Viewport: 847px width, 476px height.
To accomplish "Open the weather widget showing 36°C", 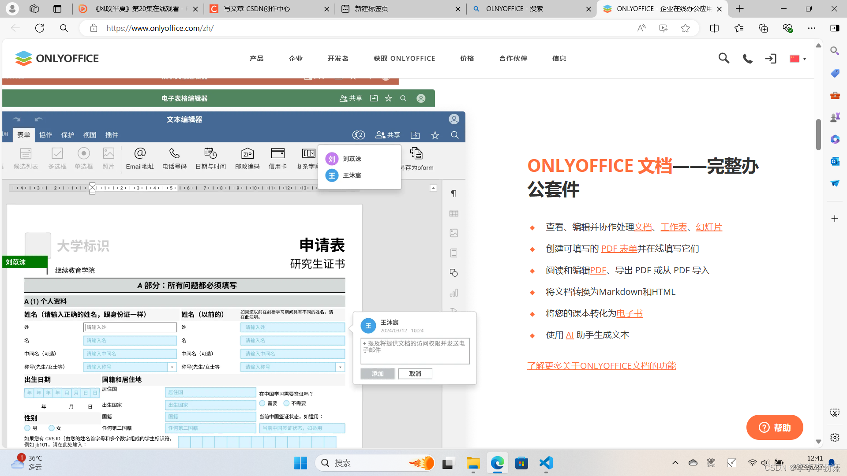I will click(x=27, y=463).
